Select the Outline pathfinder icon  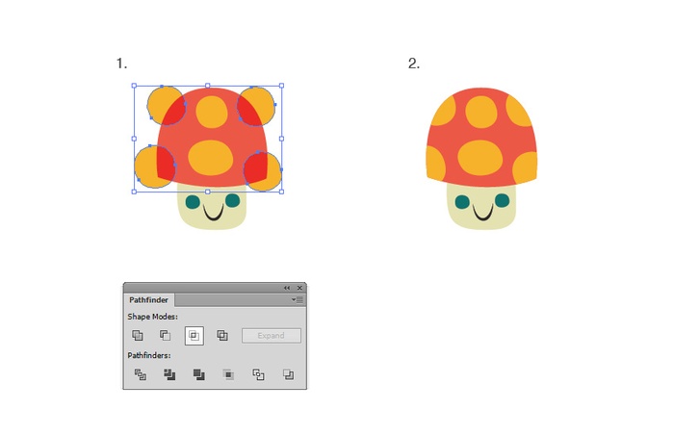click(x=258, y=374)
